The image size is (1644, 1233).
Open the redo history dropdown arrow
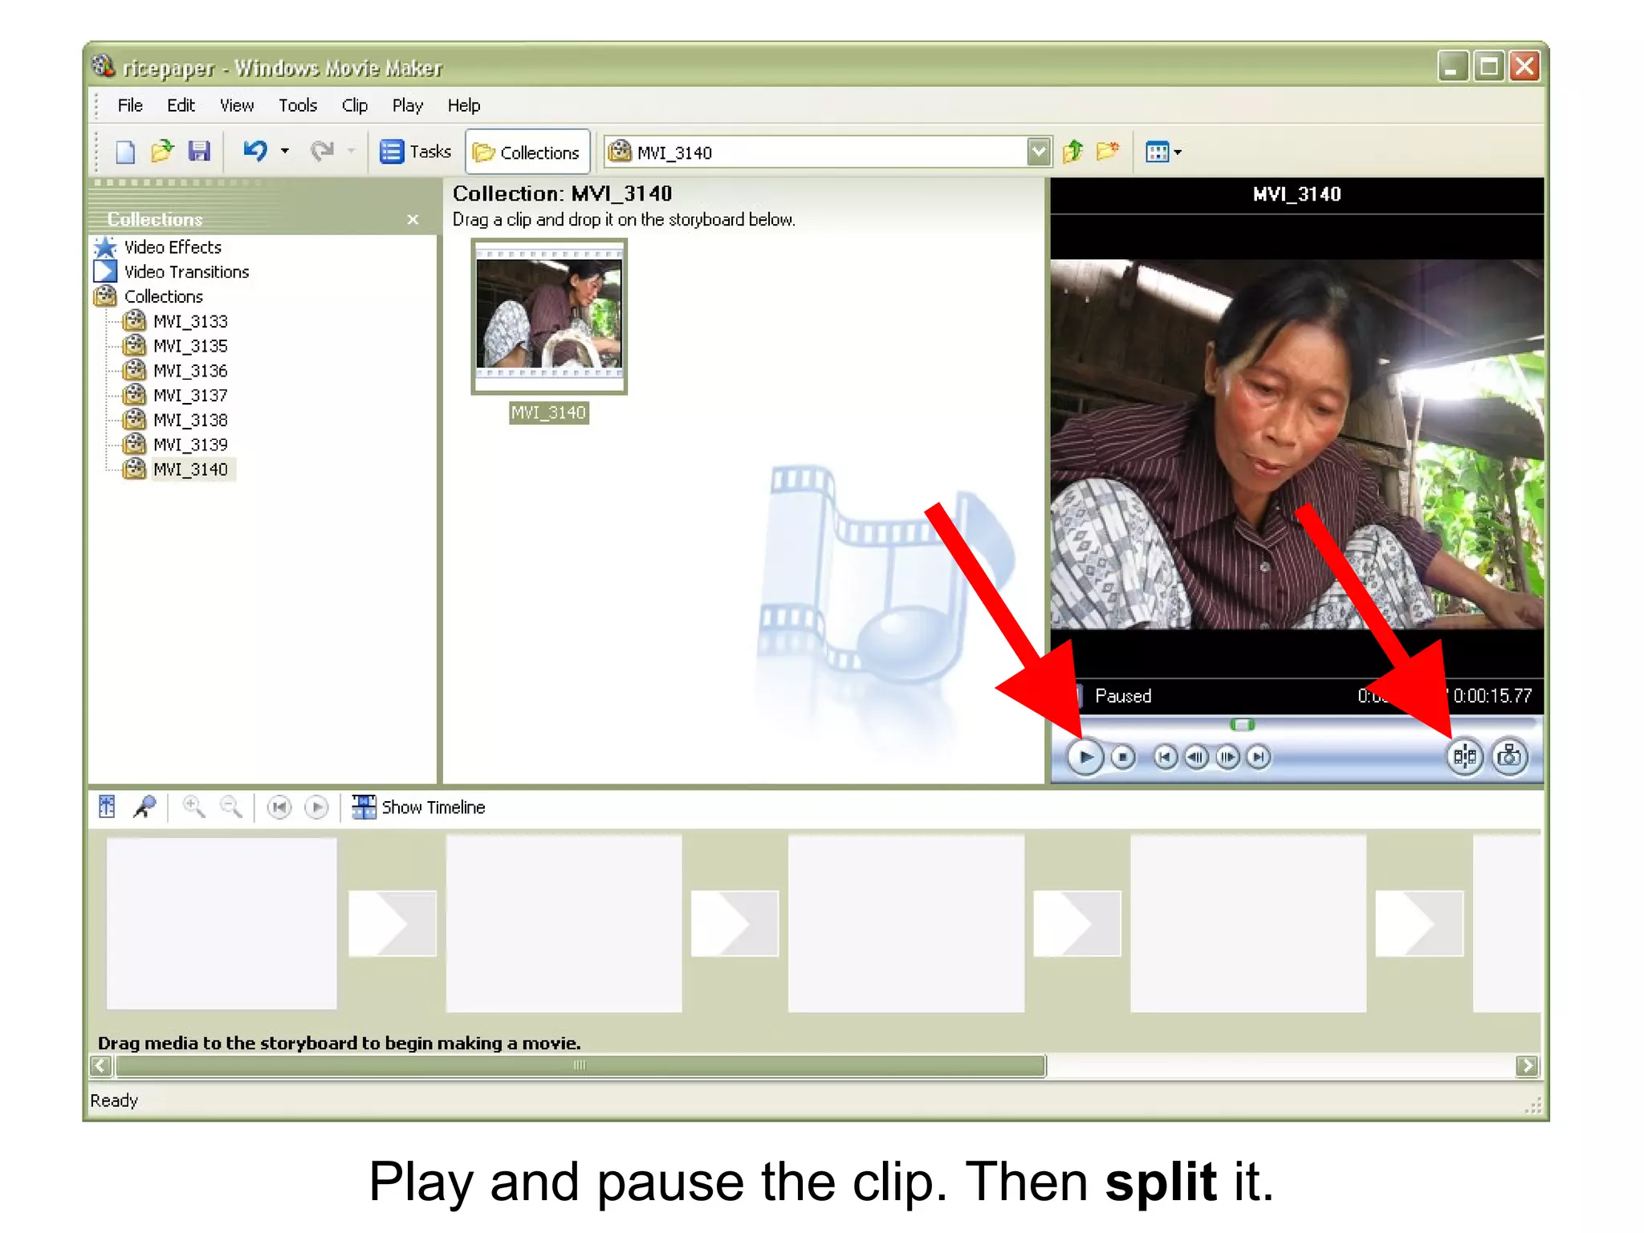351,151
